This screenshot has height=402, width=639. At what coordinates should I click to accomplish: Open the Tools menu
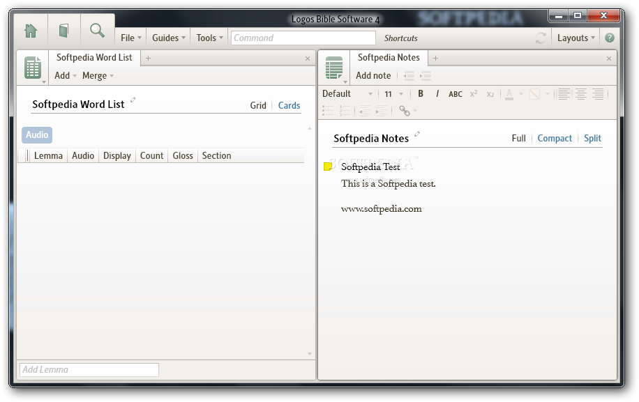(209, 38)
